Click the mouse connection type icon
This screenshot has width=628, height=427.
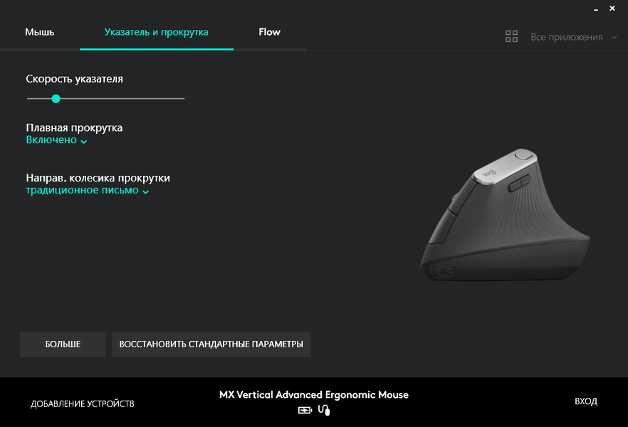click(324, 410)
